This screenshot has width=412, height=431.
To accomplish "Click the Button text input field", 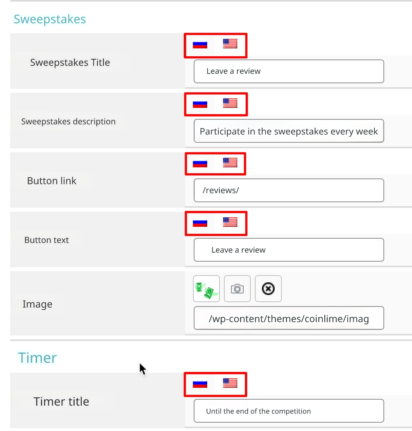I will point(289,250).
